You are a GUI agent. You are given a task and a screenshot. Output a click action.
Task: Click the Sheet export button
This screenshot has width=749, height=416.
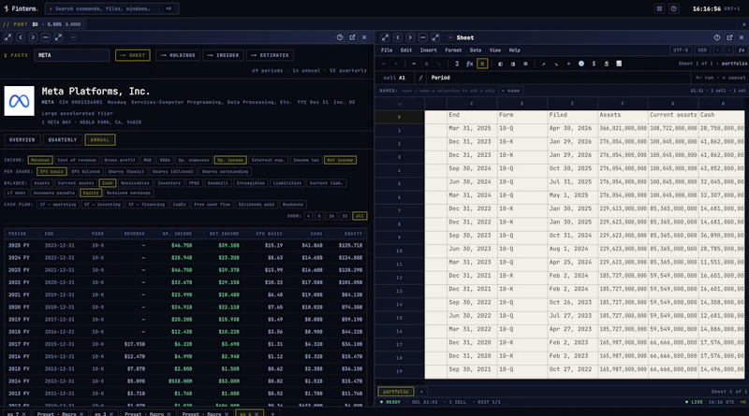(x=133, y=55)
